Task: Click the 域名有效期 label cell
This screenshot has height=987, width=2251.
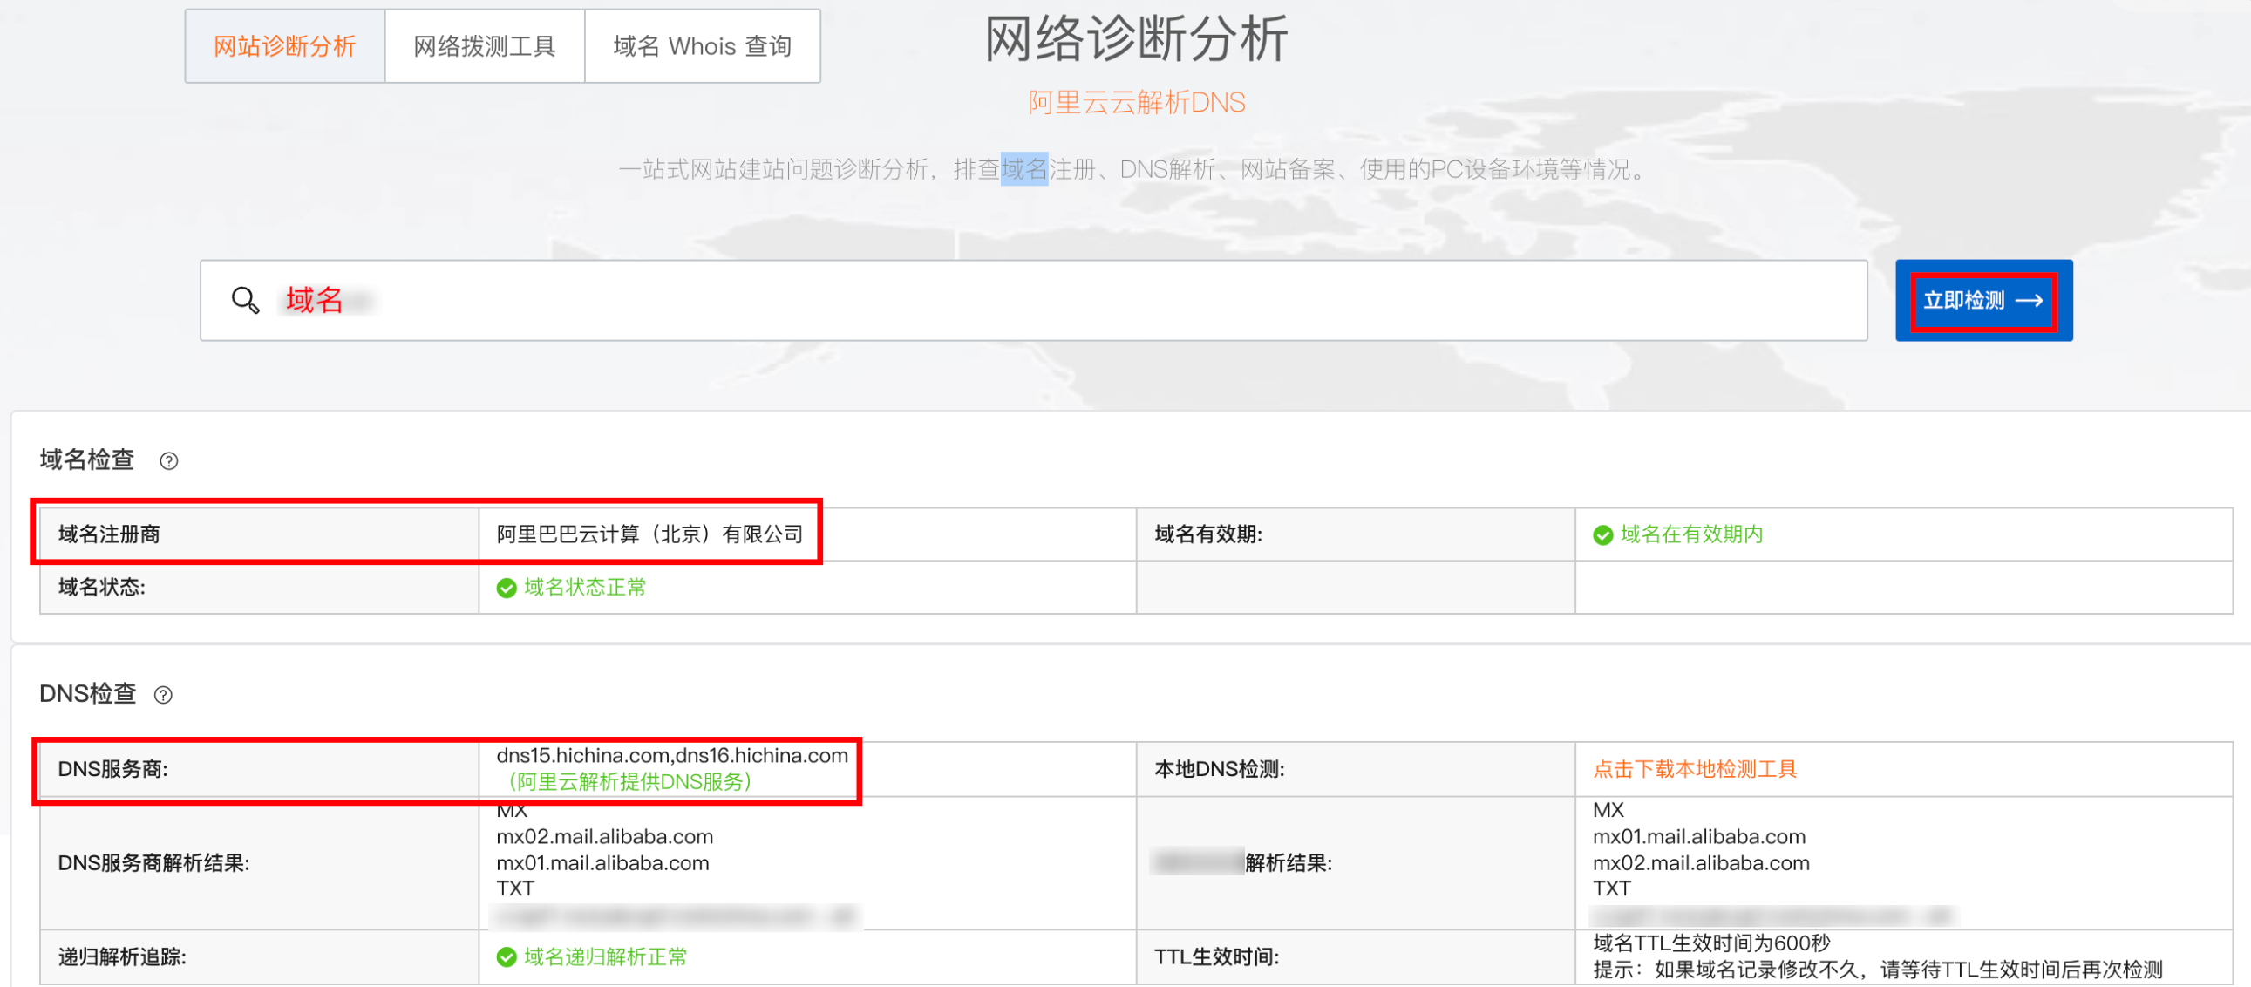Action: tap(1356, 534)
